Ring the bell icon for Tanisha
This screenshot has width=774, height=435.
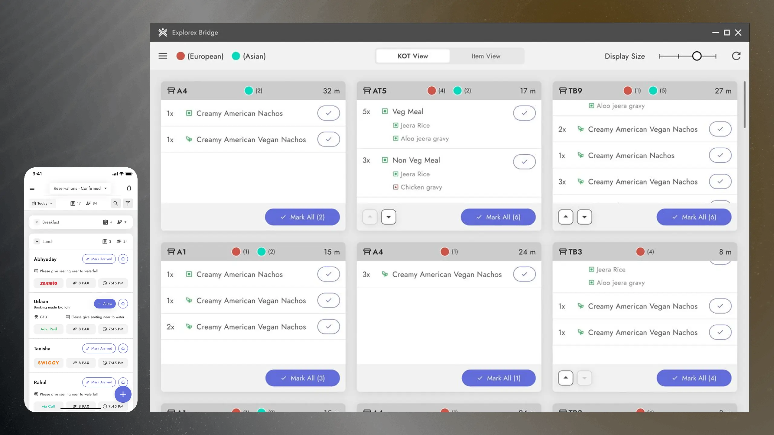click(x=123, y=348)
